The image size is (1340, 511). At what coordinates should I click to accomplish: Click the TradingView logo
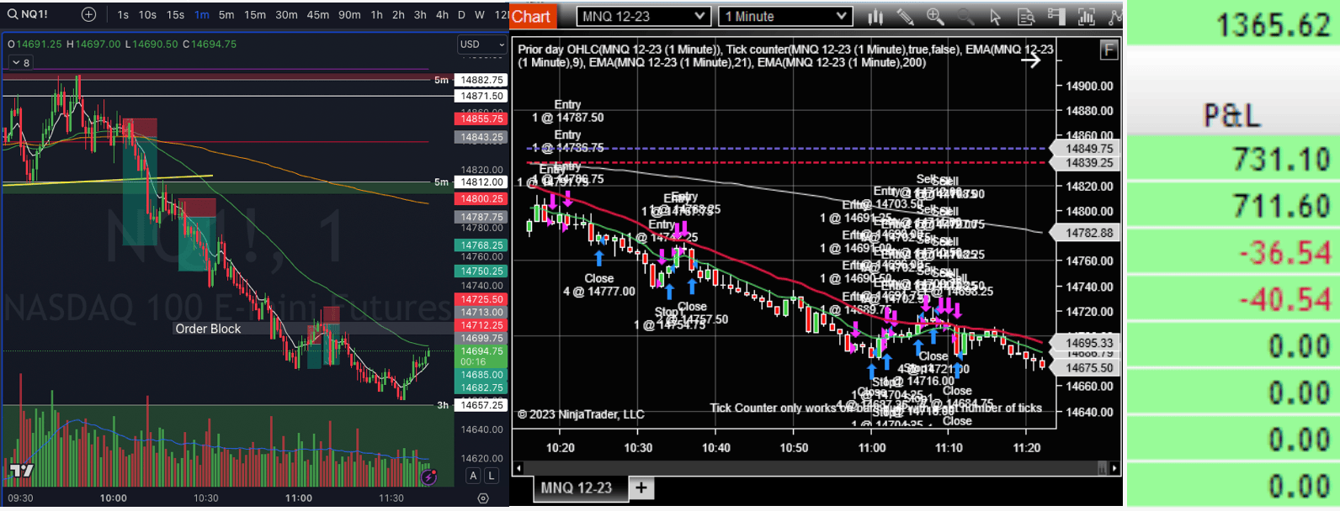click(x=21, y=471)
